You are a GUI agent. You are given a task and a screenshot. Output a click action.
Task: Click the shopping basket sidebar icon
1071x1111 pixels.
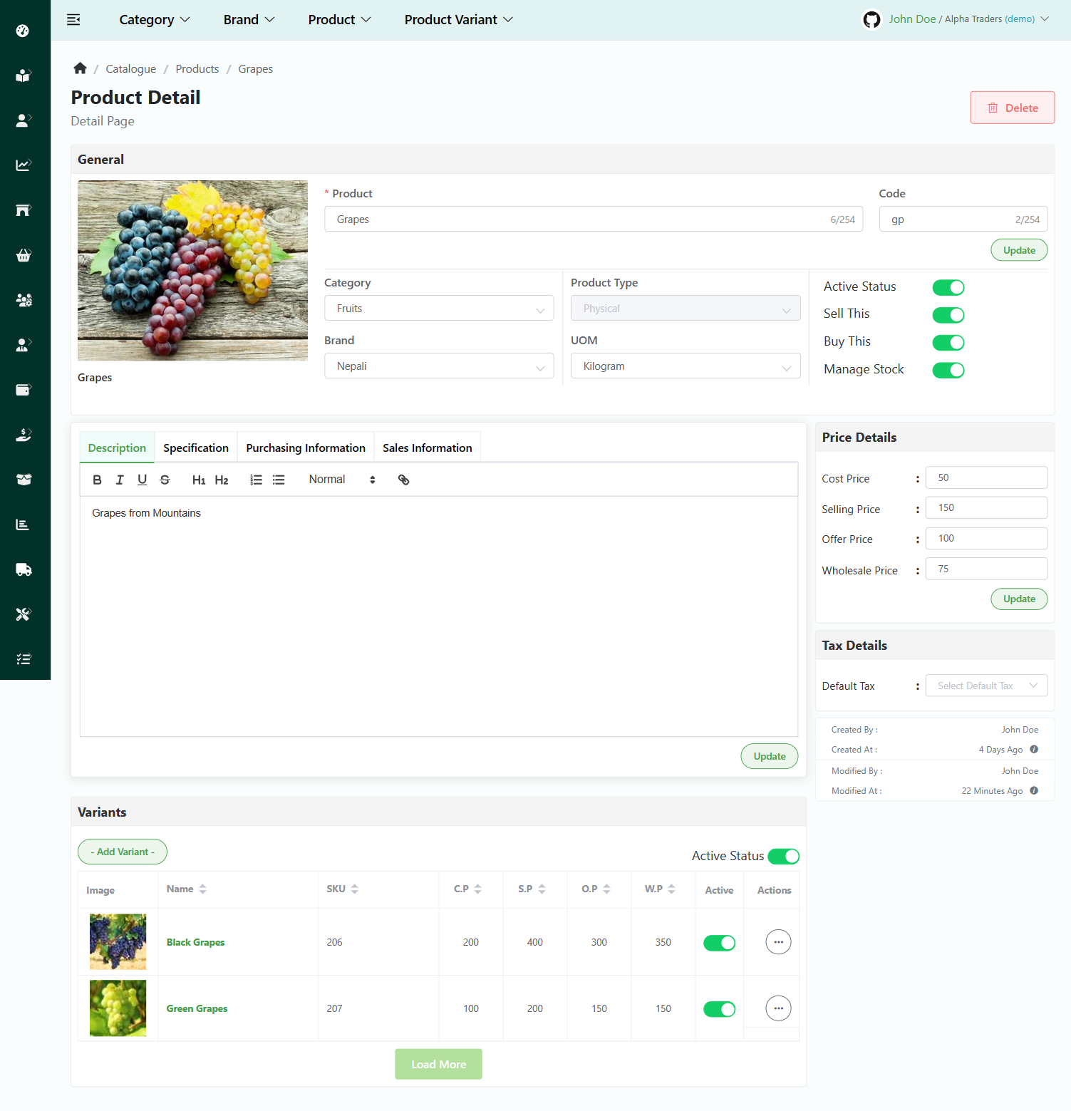click(x=24, y=255)
